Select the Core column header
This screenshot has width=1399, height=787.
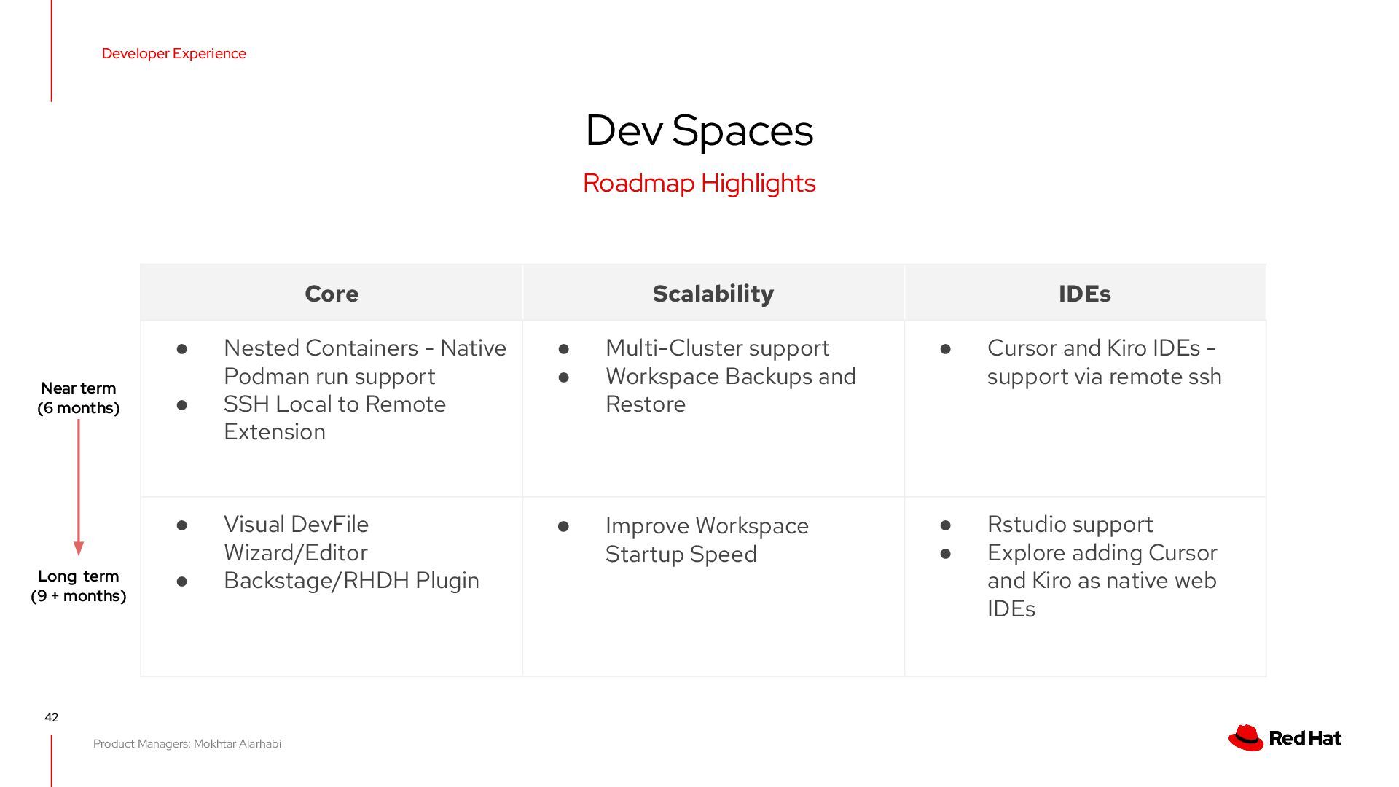coord(332,293)
